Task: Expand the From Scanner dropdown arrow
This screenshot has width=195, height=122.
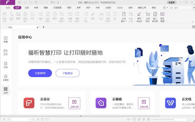Action: tap(126, 21)
